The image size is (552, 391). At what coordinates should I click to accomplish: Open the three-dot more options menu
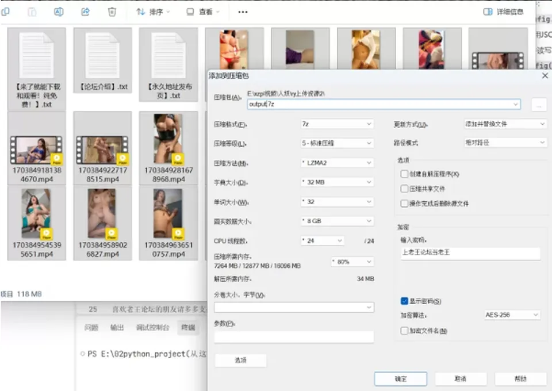click(x=243, y=12)
